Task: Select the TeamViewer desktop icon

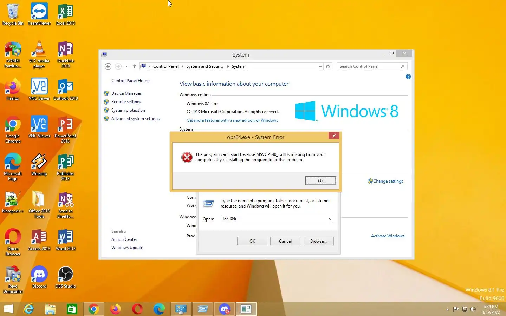Action: tap(39, 14)
